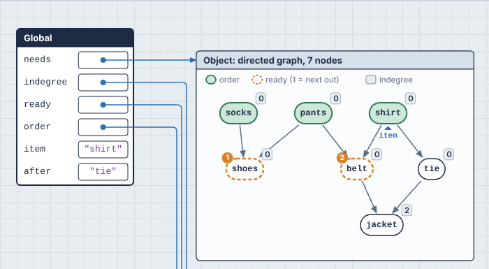
Task: Click the indegree pointer value box
Action: point(103,82)
